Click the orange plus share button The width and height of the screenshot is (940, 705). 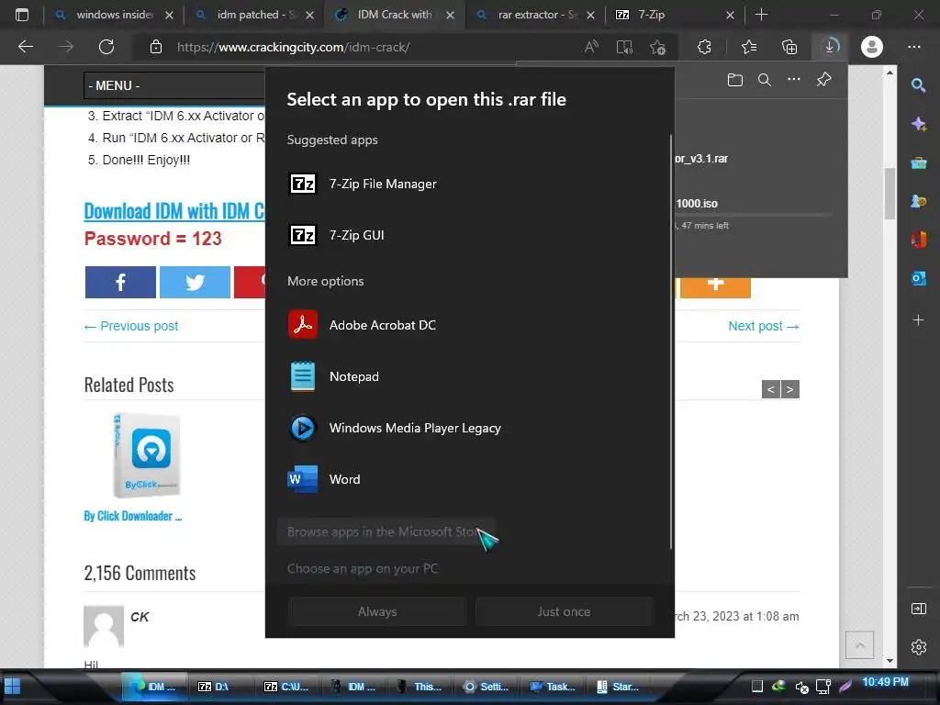click(715, 287)
